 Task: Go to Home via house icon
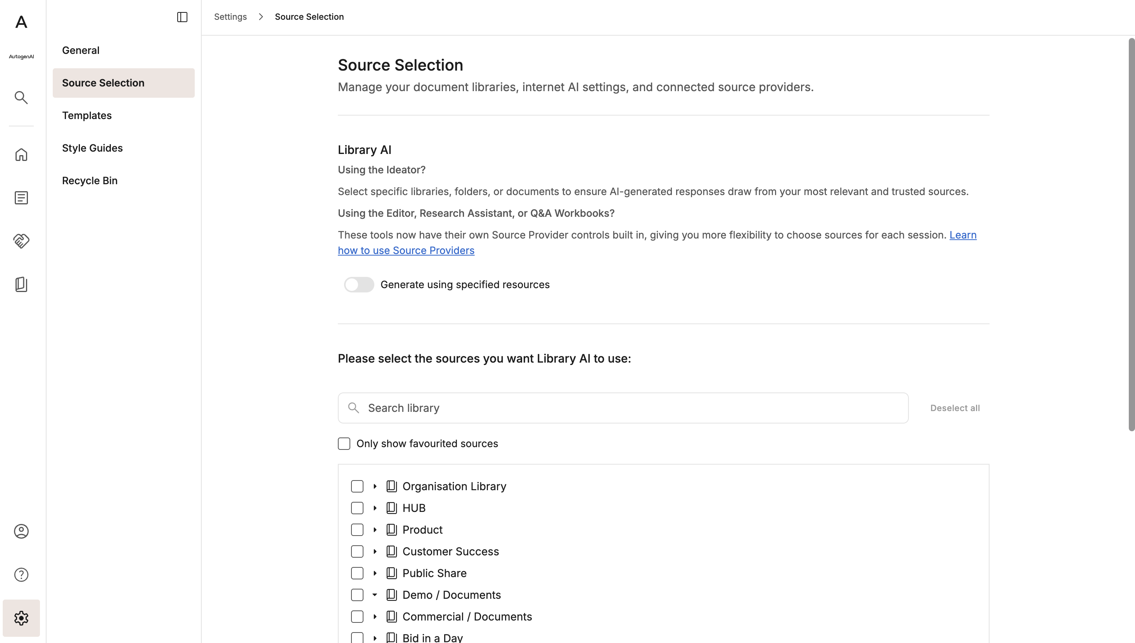21,155
